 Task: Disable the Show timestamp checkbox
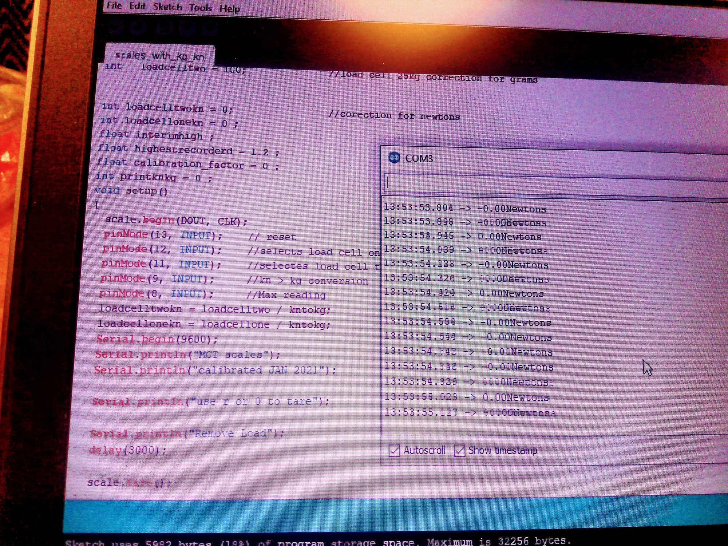click(x=459, y=450)
